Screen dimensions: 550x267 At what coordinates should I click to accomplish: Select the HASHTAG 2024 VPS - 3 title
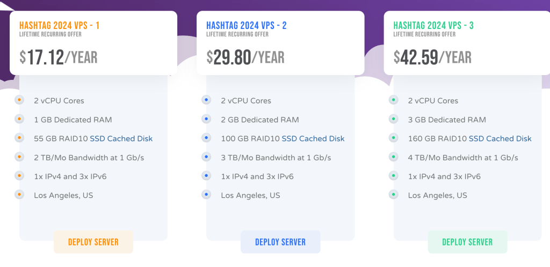pos(433,26)
